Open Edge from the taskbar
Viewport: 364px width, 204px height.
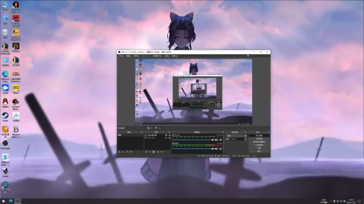10,201
